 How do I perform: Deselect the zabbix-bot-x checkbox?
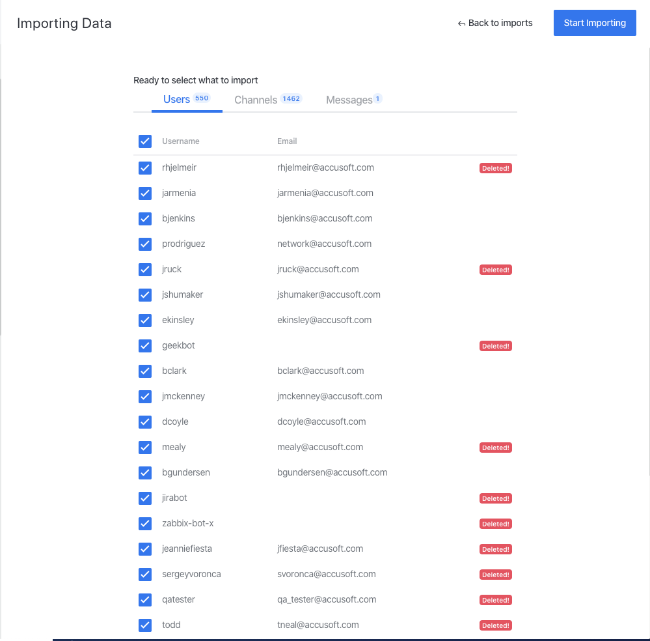(x=145, y=524)
